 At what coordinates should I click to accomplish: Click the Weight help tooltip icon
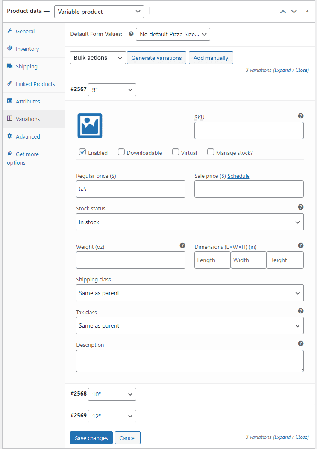pyautogui.click(x=182, y=245)
